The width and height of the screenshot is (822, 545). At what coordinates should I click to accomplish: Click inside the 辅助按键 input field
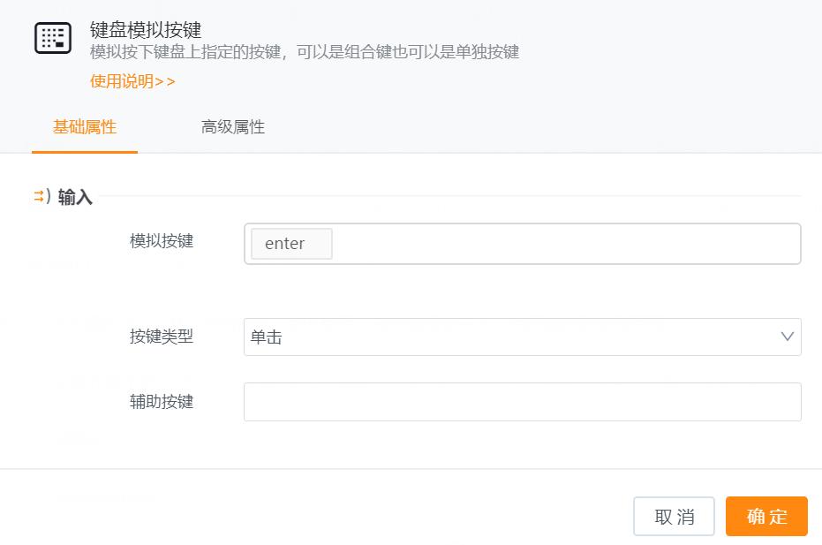(522, 401)
